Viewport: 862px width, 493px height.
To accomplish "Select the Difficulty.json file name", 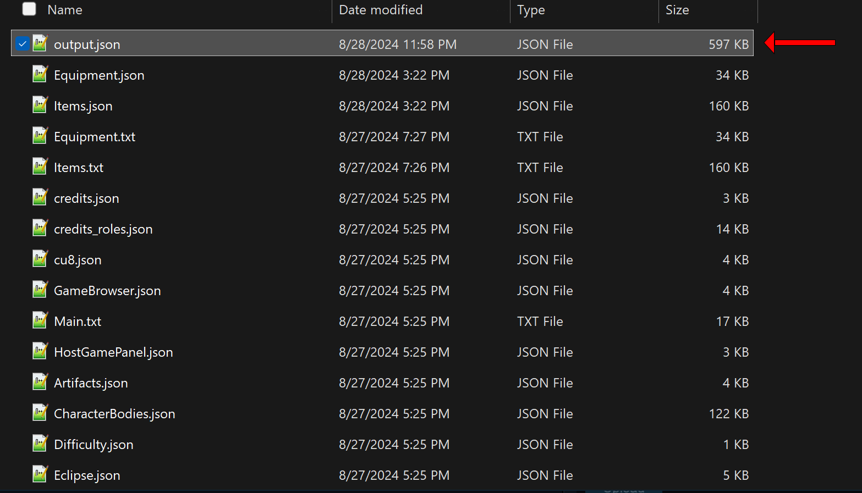I will tap(94, 445).
